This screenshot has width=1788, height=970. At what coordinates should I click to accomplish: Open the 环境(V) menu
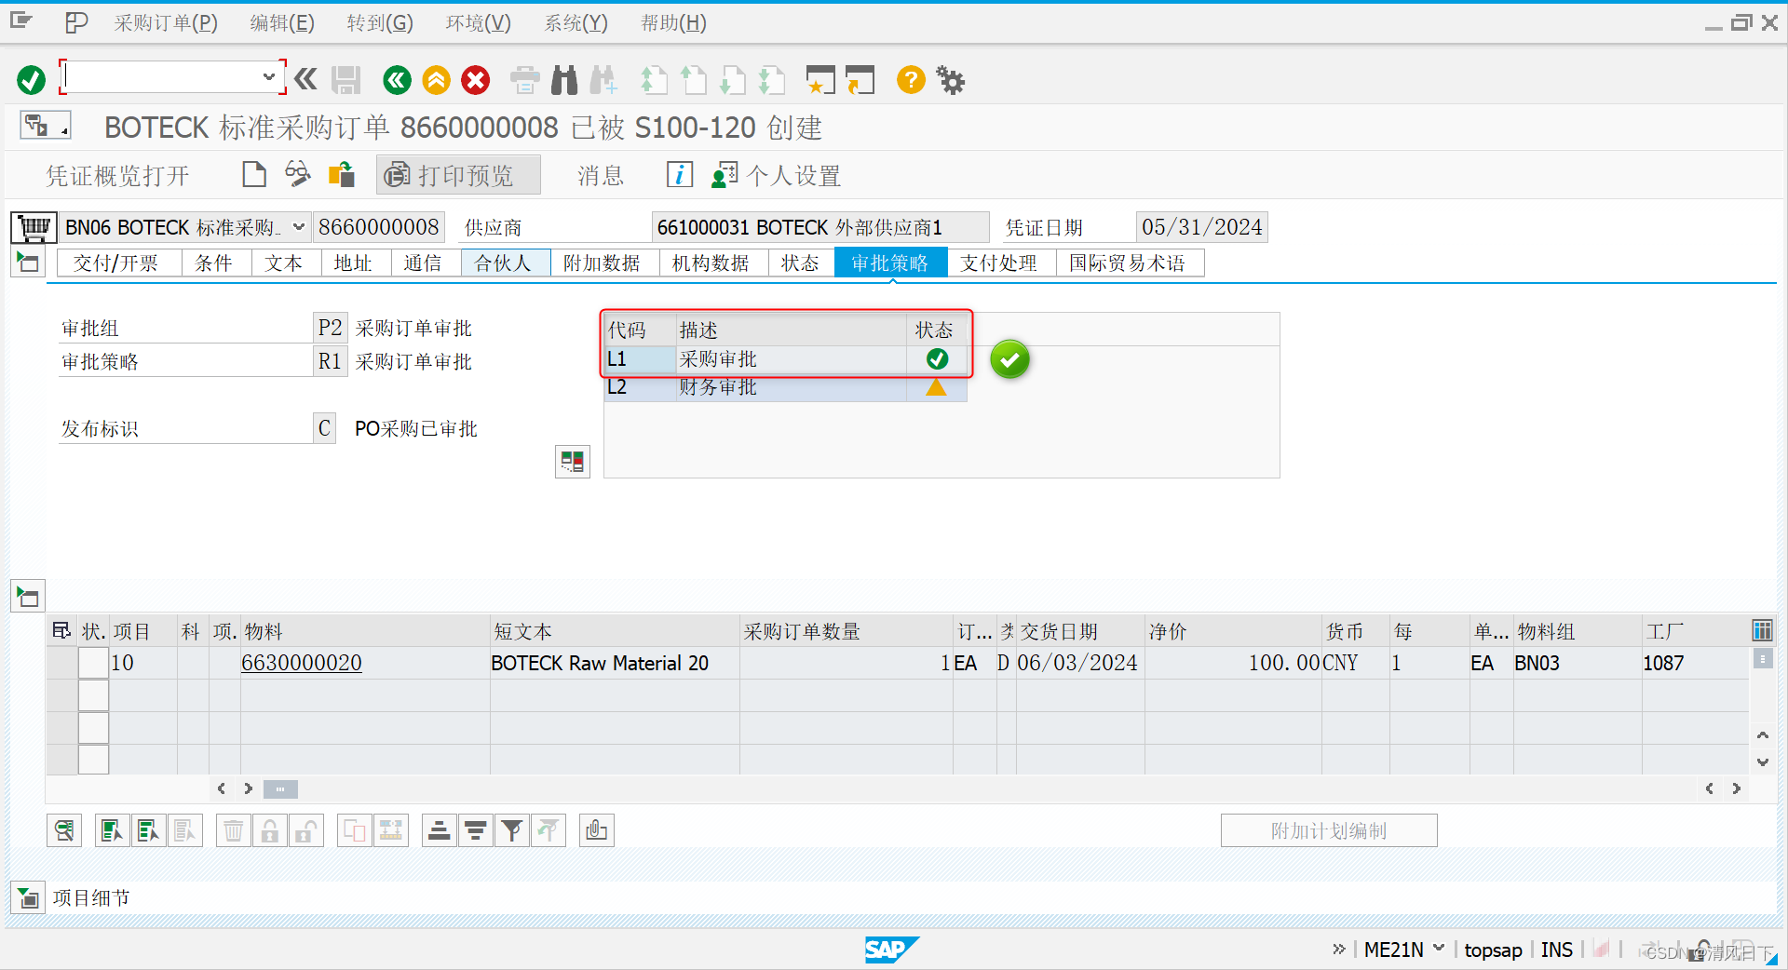pos(479,22)
